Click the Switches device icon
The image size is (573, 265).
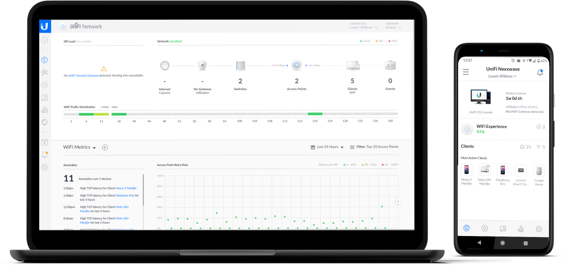(x=241, y=65)
